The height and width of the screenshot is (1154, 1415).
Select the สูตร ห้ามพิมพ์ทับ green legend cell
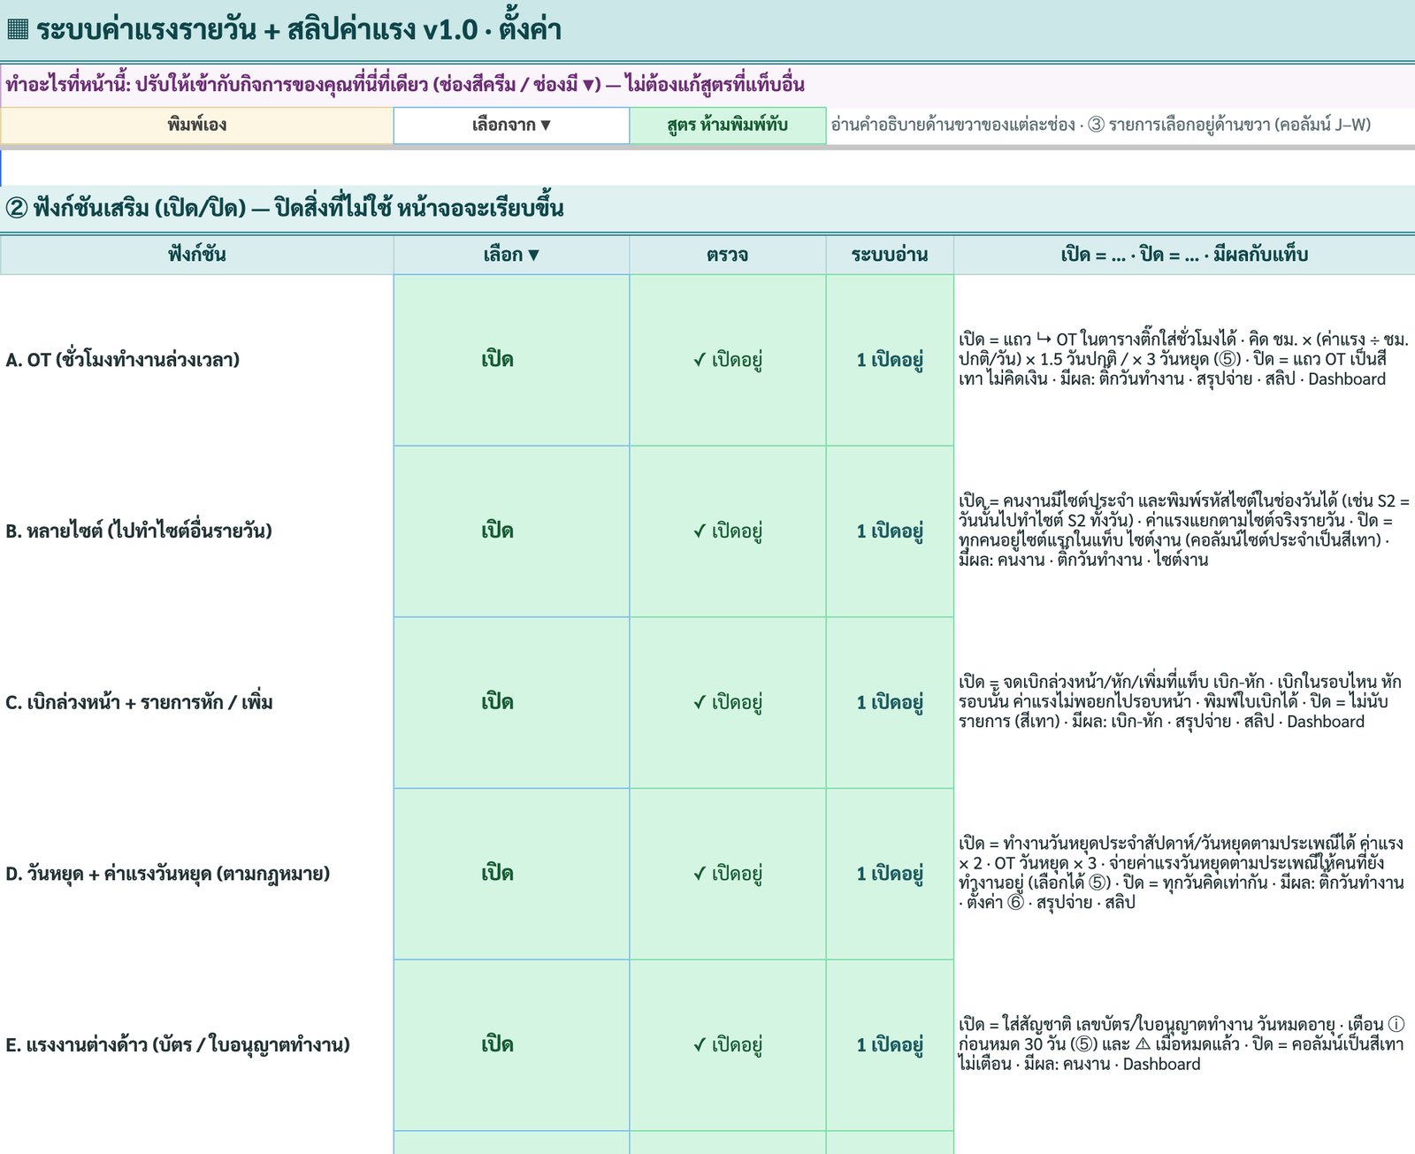(x=728, y=126)
